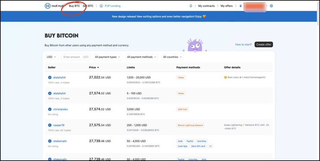Click limit 3,000 USD of christianekx
Screen dimensions: 320x161
tap(134, 109)
